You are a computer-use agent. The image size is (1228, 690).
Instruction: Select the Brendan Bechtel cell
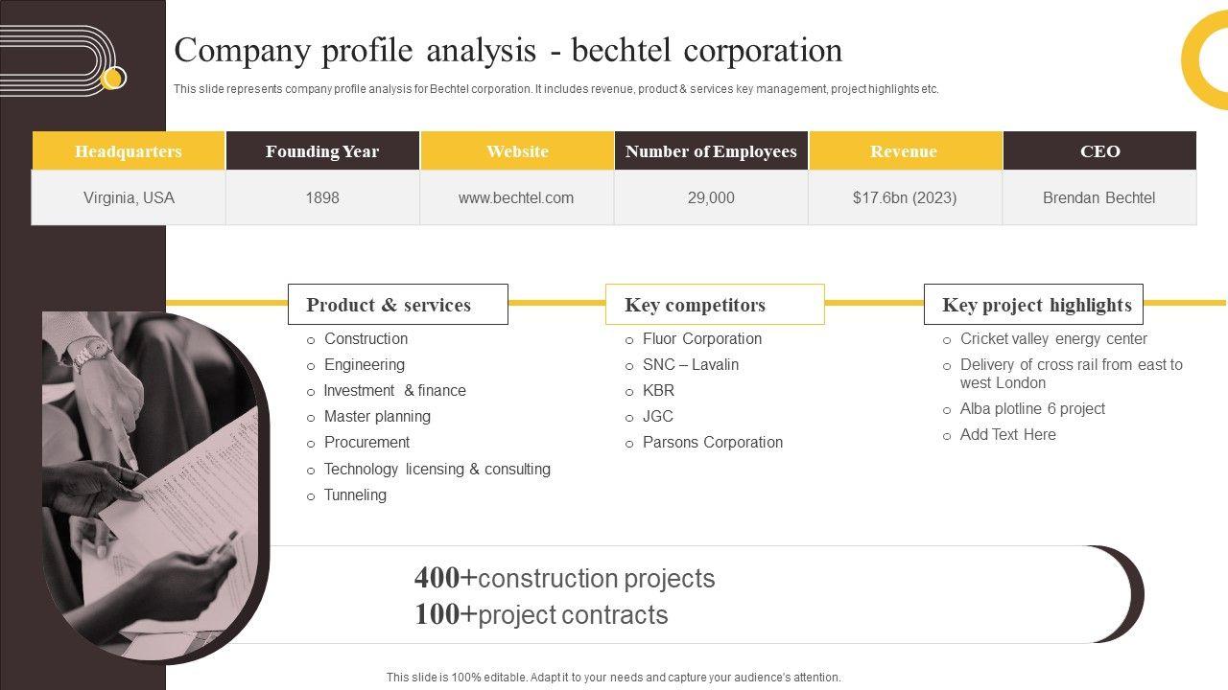click(x=1099, y=198)
